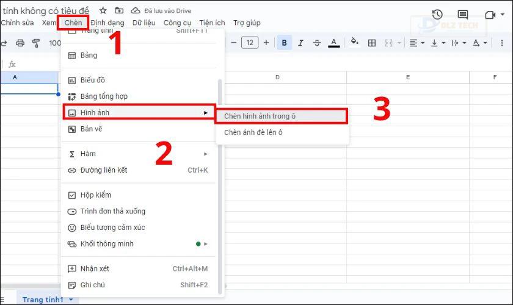Viewport: 513px width, 305px height.
Task: Open the text color picker
Action: click(x=333, y=43)
